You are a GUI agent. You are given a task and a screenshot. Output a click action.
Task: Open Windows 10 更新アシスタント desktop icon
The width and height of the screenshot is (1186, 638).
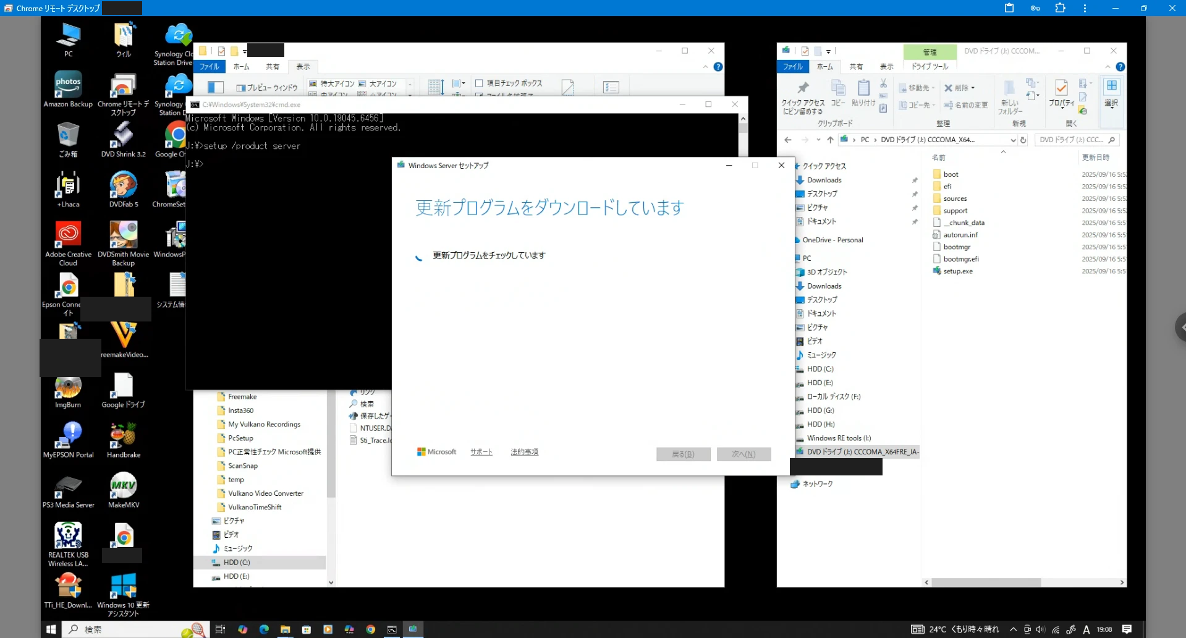[x=124, y=594]
